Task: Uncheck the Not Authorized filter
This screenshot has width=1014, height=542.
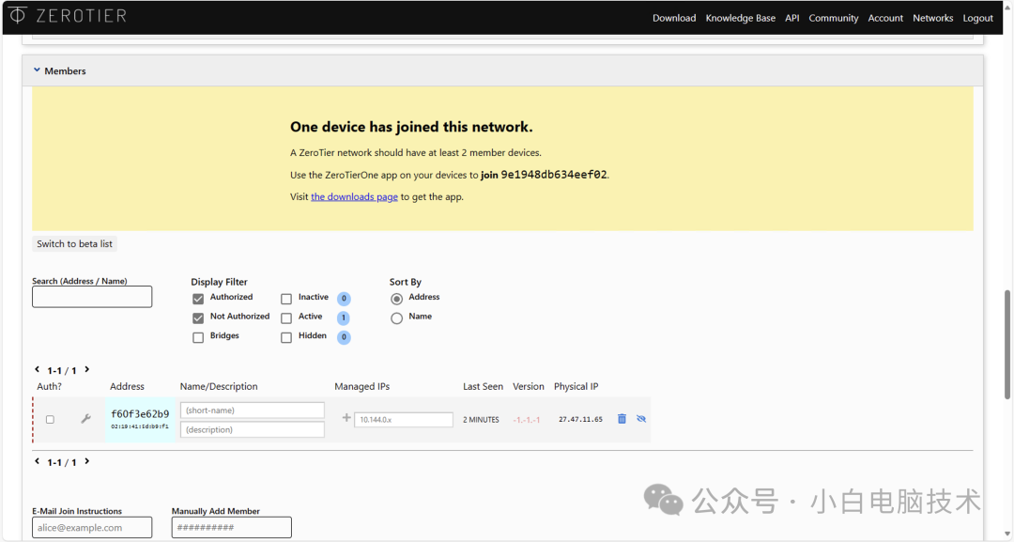Action: pyautogui.click(x=198, y=318)
